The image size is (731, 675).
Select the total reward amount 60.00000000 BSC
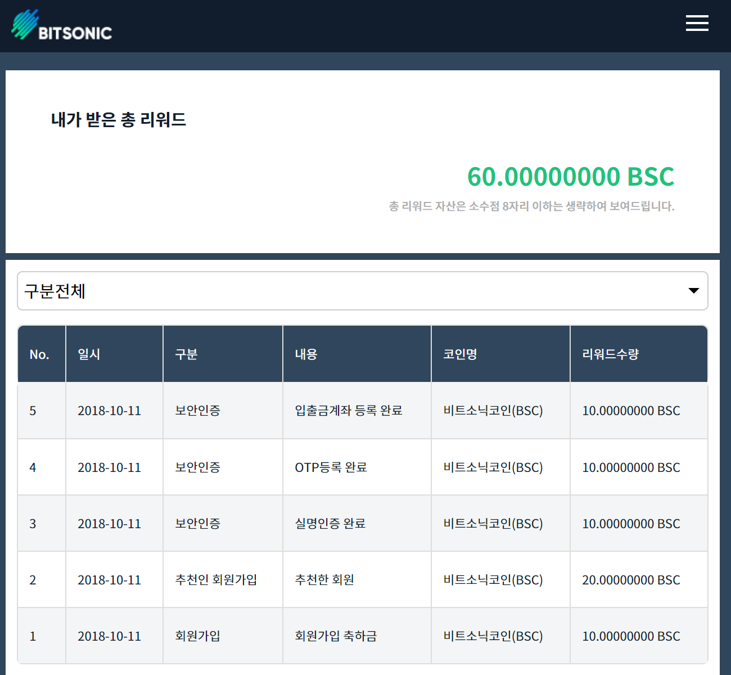pos(571,177)
